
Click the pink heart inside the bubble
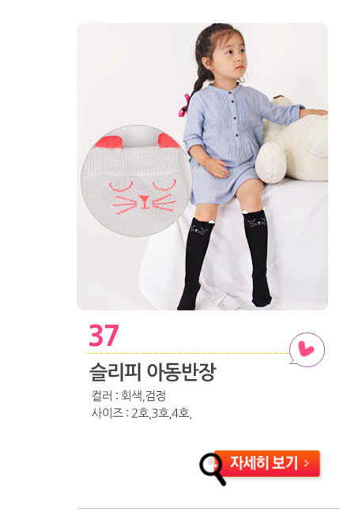[306, 349]
